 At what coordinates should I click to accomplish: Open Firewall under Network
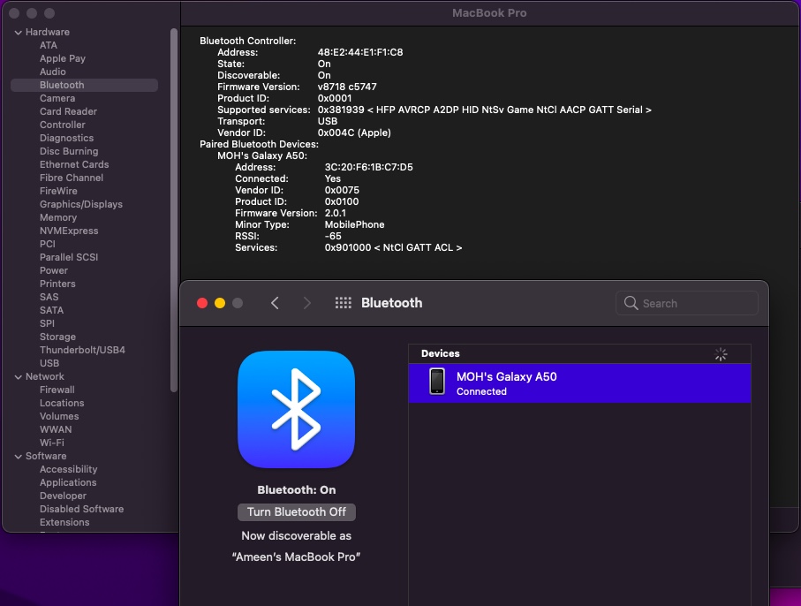[57, 390]
